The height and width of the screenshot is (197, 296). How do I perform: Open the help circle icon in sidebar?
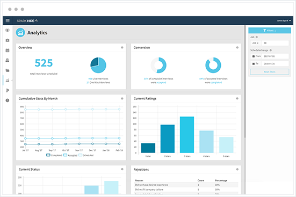click(8, 100)
